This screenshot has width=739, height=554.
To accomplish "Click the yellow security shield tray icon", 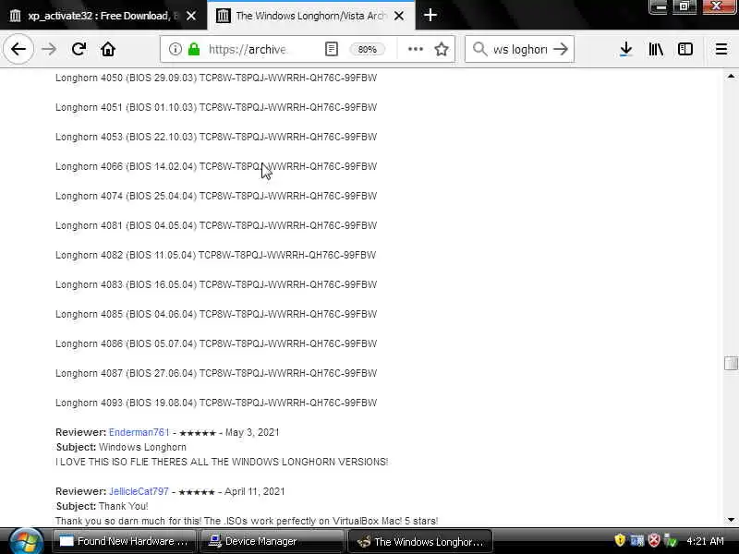I will point(620,540).
